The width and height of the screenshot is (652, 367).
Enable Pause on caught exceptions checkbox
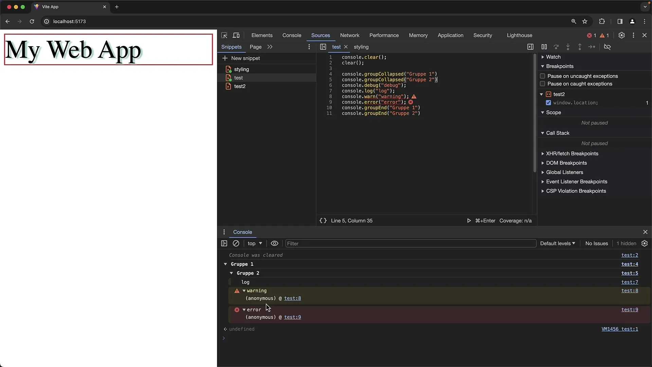point(543,84)
